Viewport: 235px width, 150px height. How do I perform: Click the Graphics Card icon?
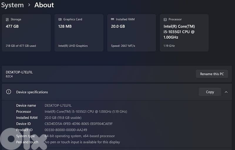click(60, 19)
